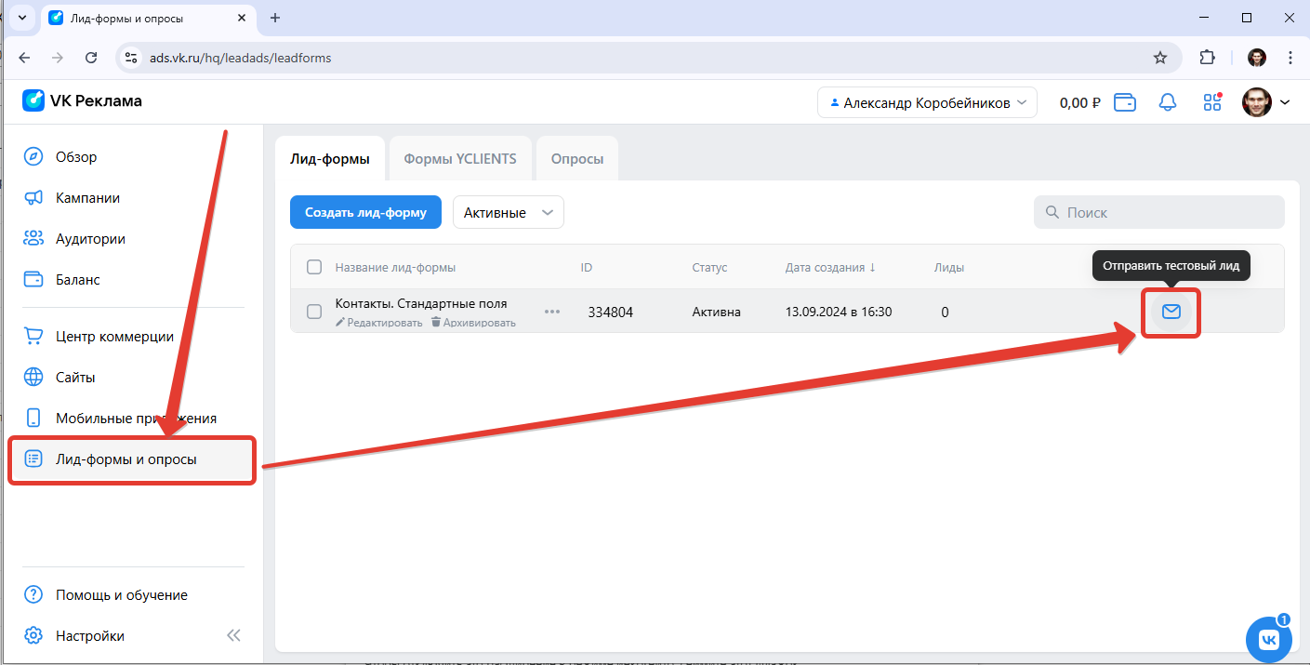The height and width of the screenshot is (665, 1310).
Task: Open new browser tab
Action: [274, 18]
